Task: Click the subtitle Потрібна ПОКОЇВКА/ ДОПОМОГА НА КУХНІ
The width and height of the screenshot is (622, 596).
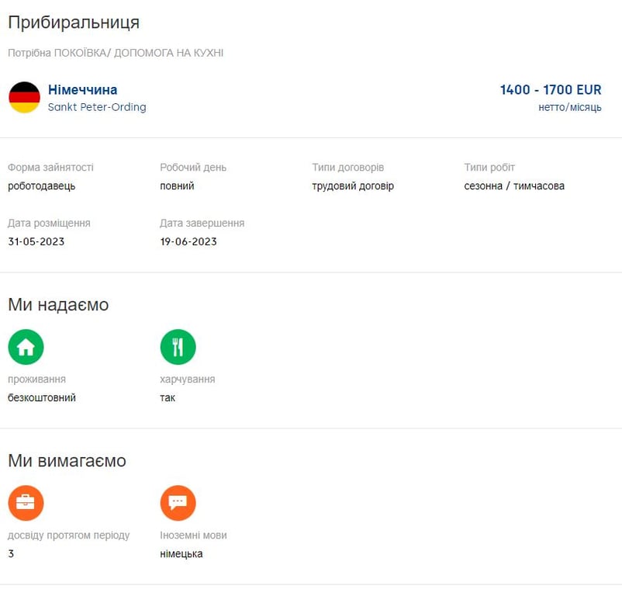Action: tap(116, 53)
